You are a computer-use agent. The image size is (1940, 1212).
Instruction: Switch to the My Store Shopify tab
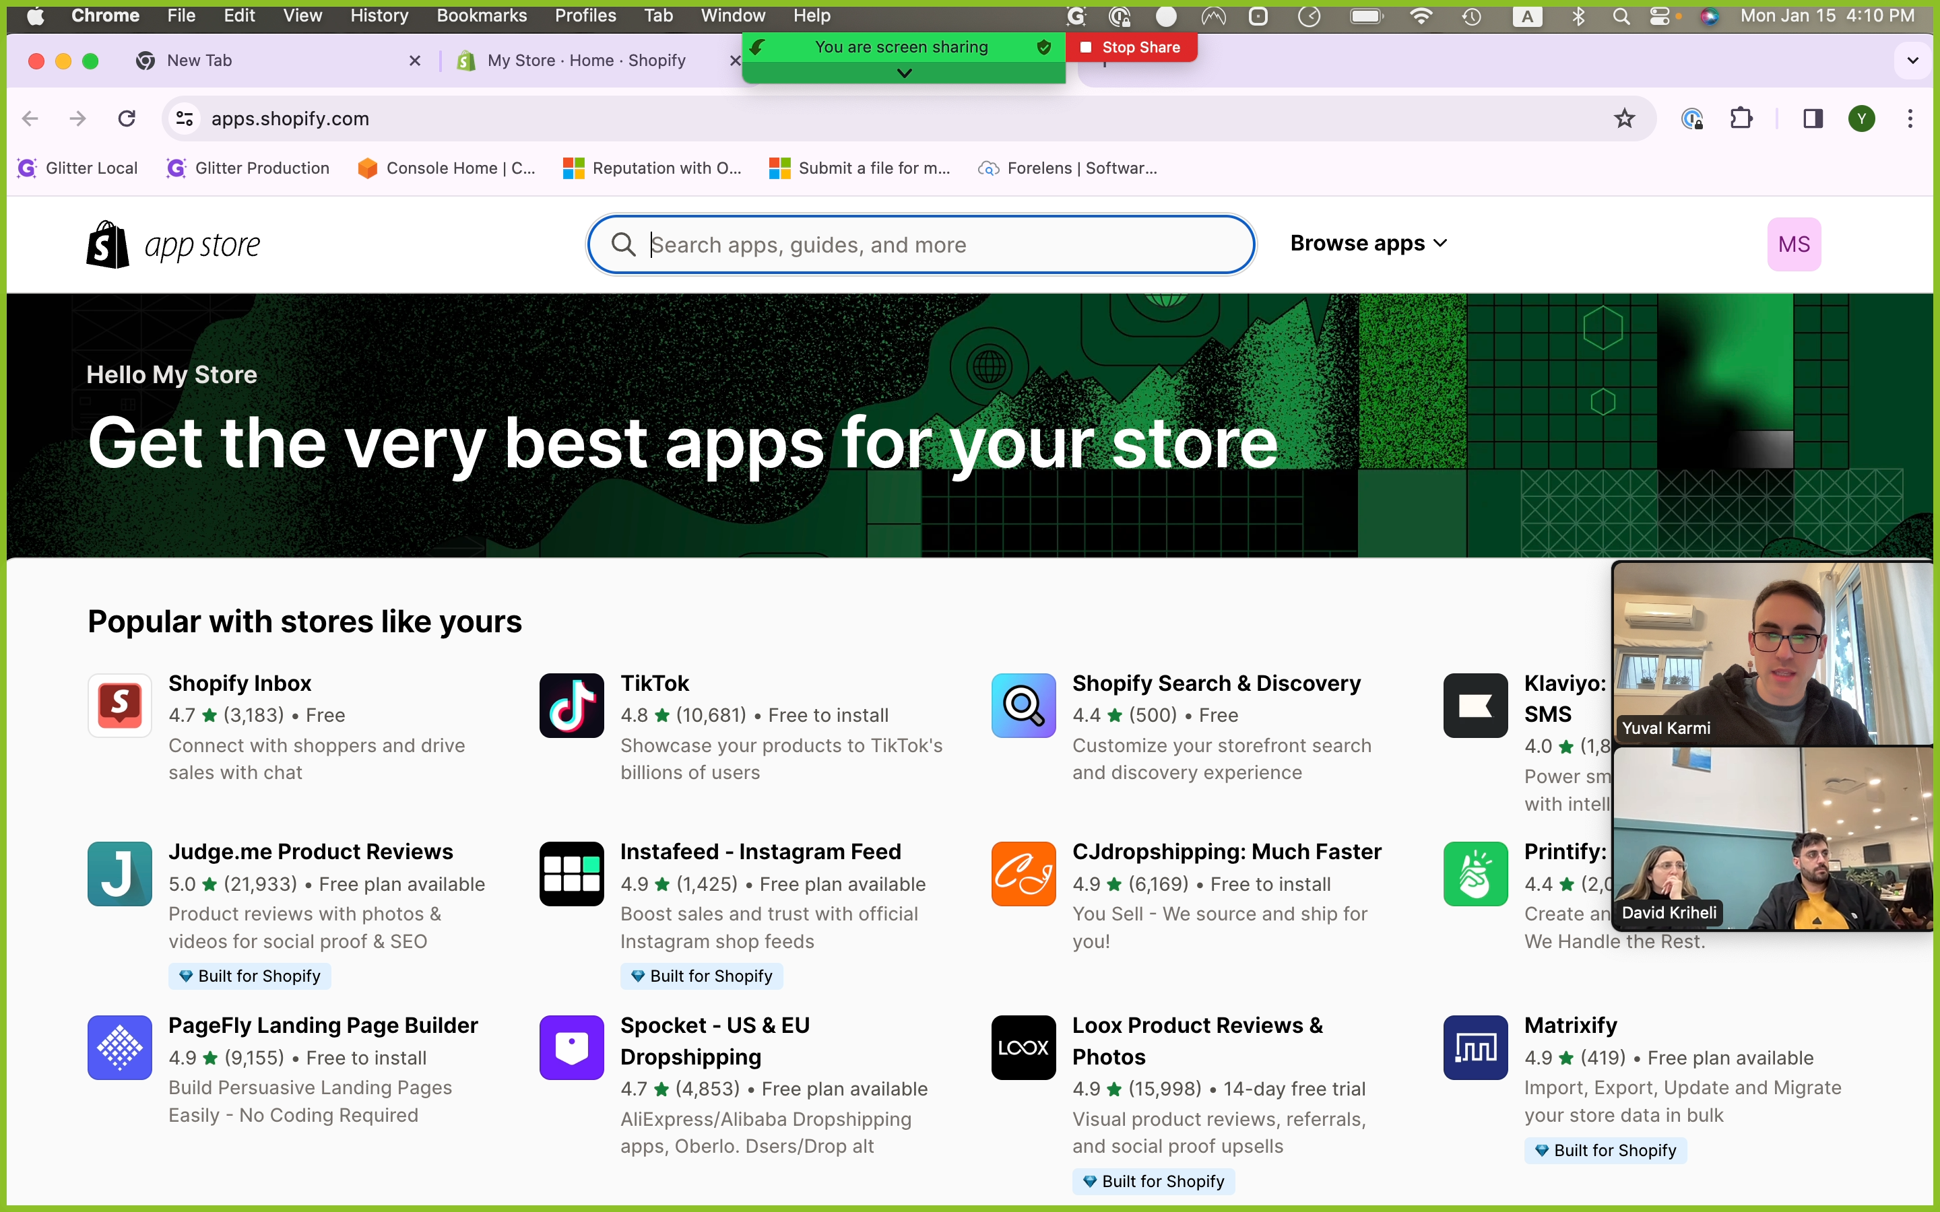tap(586, 60)
